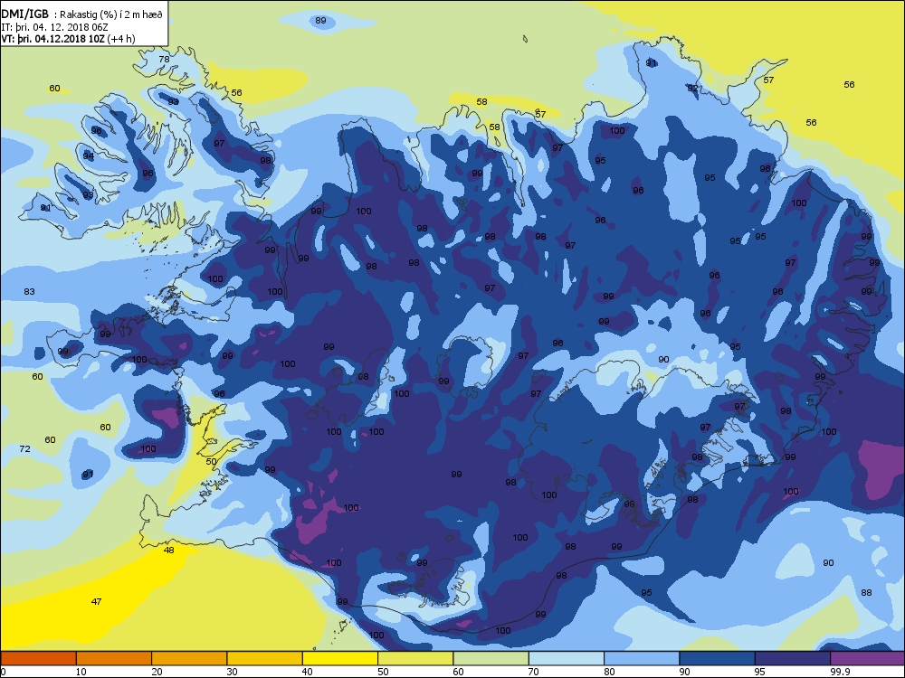This screenshot has width=905, height=678.
Task: Click the '10' tick label on the color scale
Action: [x=81, y=672]
